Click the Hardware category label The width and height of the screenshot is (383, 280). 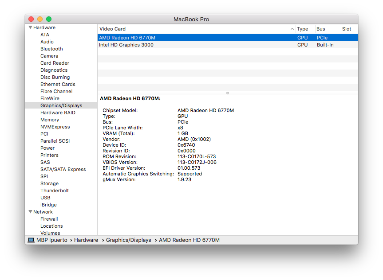pos(44,27)
